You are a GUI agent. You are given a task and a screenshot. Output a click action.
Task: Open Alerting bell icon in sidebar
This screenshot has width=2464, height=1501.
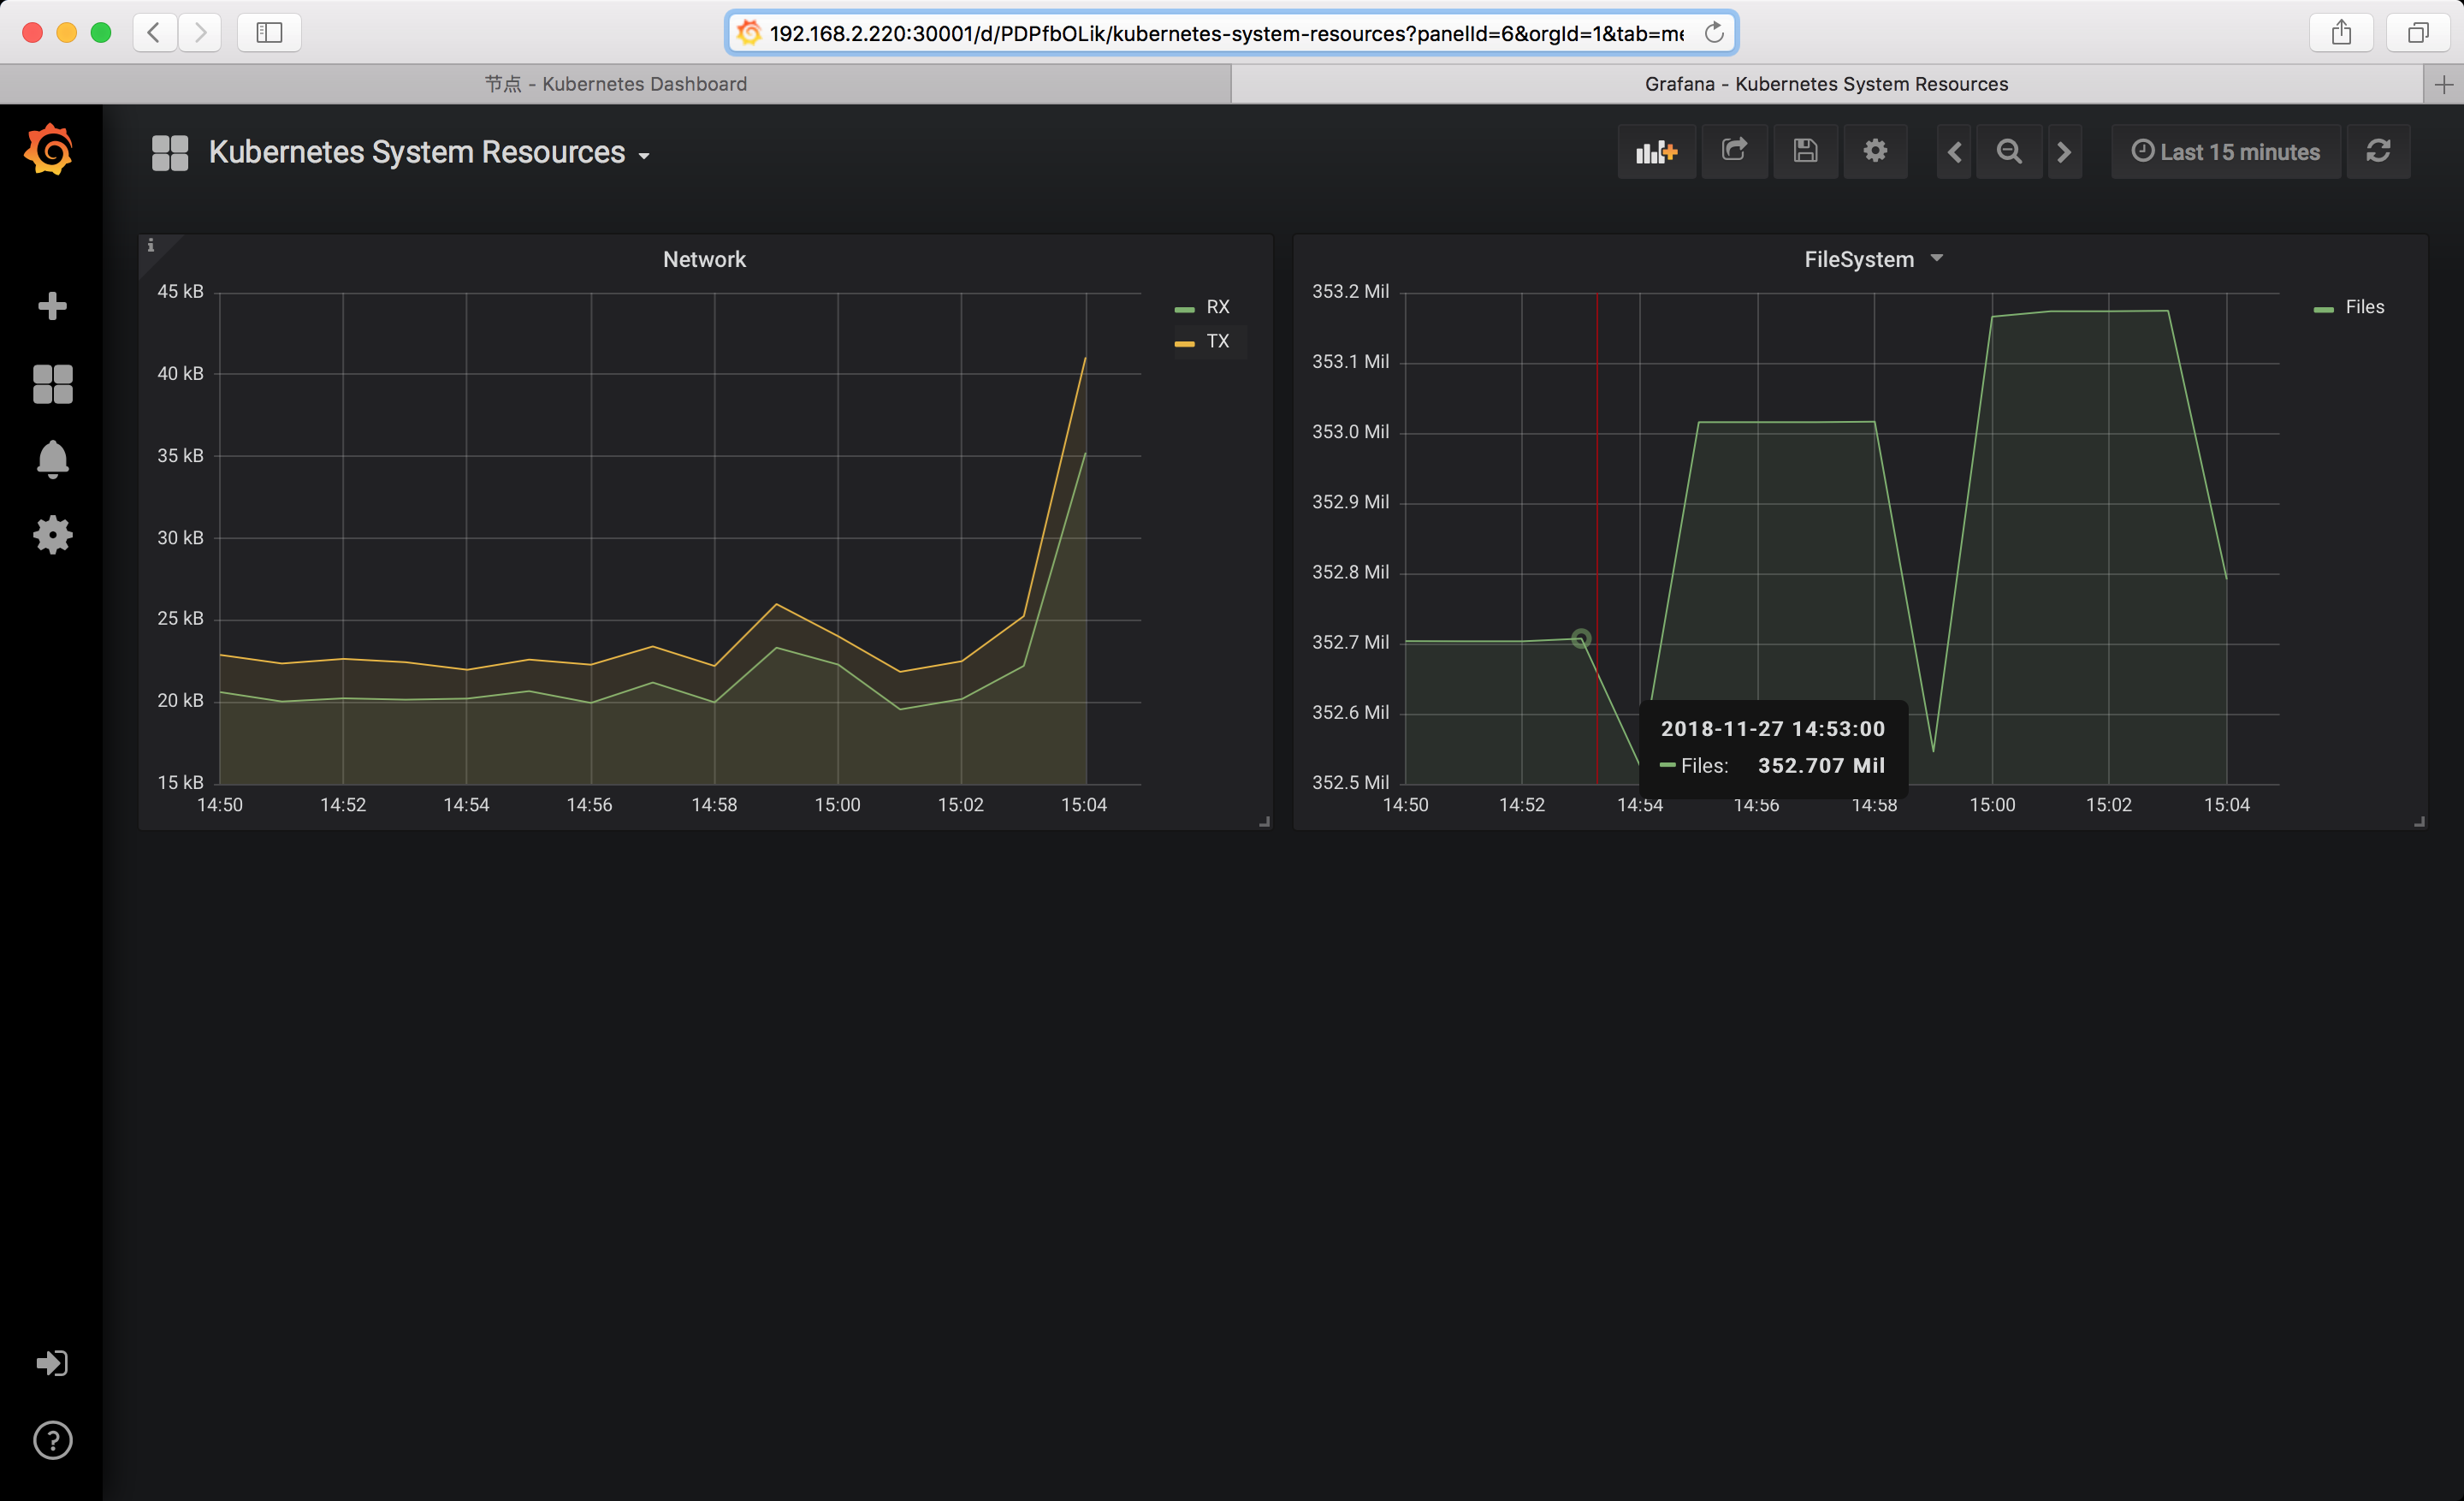[52, 459]
